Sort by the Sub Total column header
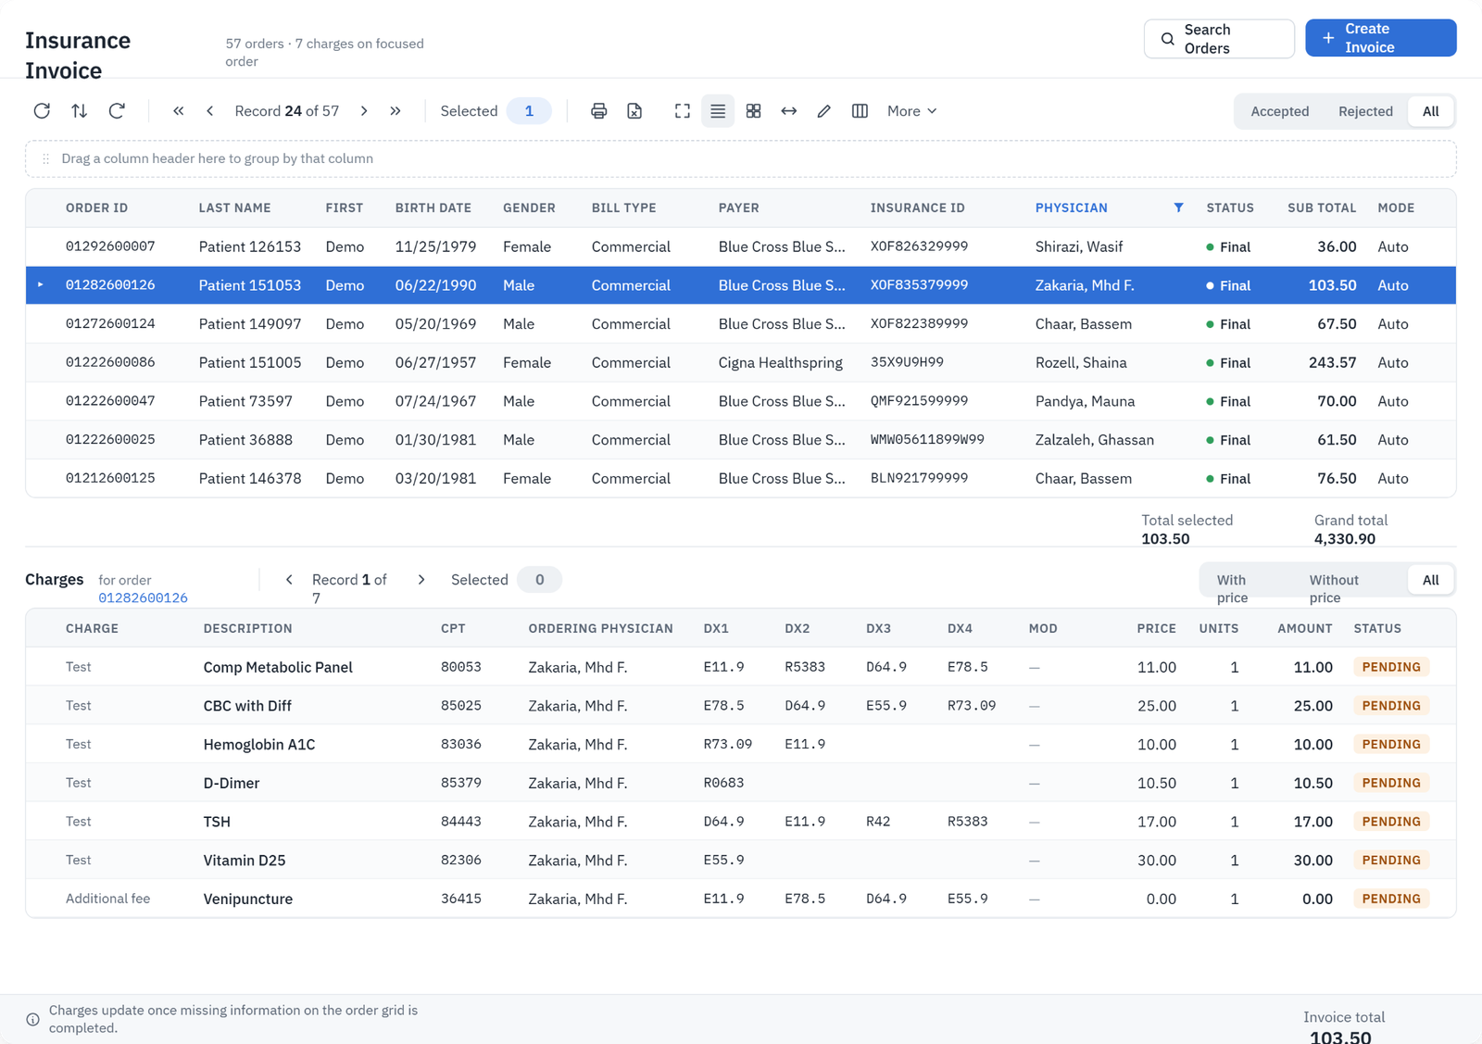 (x=1322, y=208)
